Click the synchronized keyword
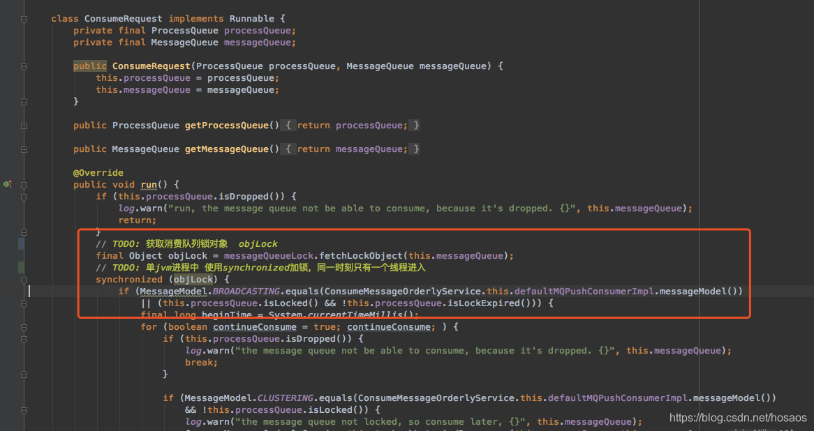This screenshot has height=431, width=814. (x=128, y=280)
